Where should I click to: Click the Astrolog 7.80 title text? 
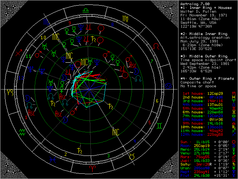click(x=192, y=4)
